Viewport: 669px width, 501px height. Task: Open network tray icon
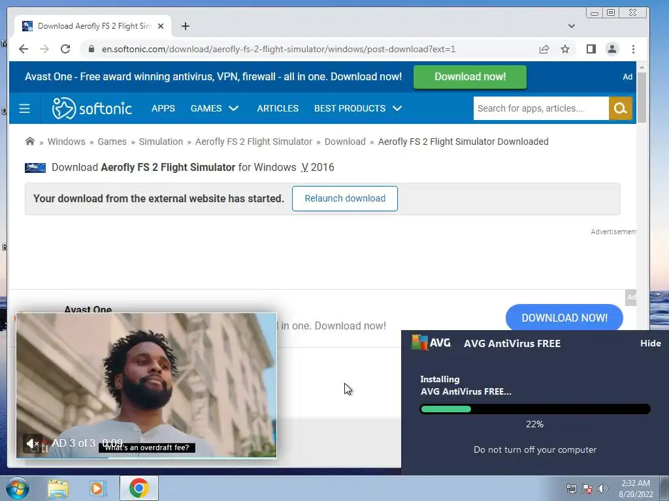[571, 489]
